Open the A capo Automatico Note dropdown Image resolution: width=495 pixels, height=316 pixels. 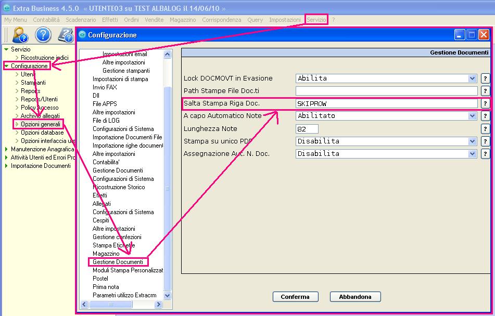[x=472, y=116]
